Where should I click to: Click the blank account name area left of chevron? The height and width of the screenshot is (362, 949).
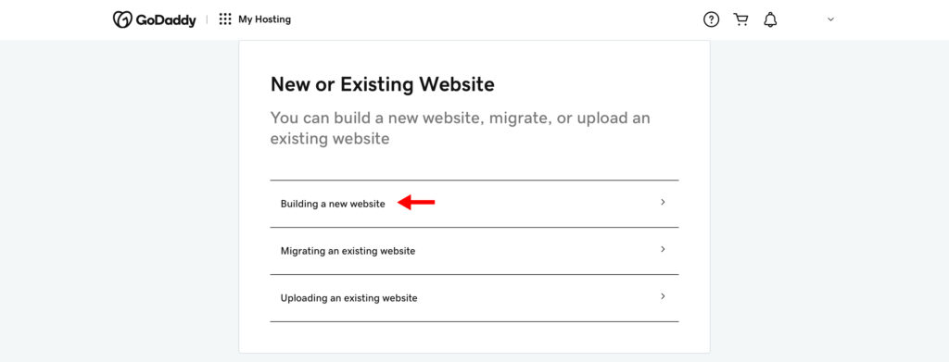click(x=802, y=20)
